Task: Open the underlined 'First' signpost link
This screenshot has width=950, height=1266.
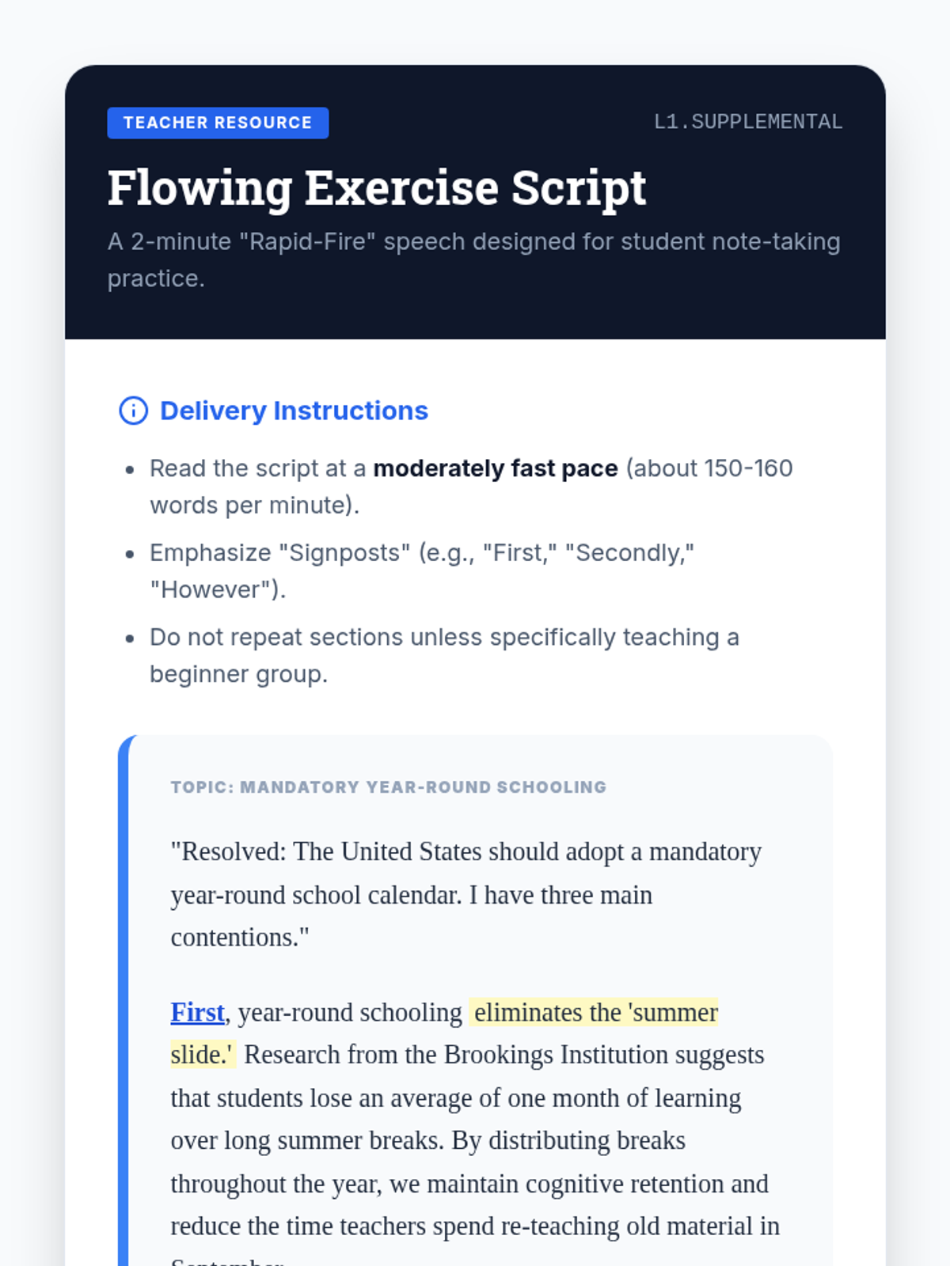Action: point(197,1012)
